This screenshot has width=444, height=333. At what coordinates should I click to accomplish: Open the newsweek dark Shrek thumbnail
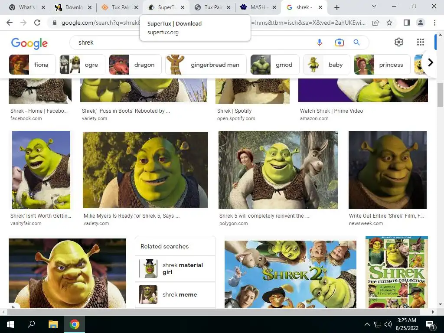click(387, 170)
